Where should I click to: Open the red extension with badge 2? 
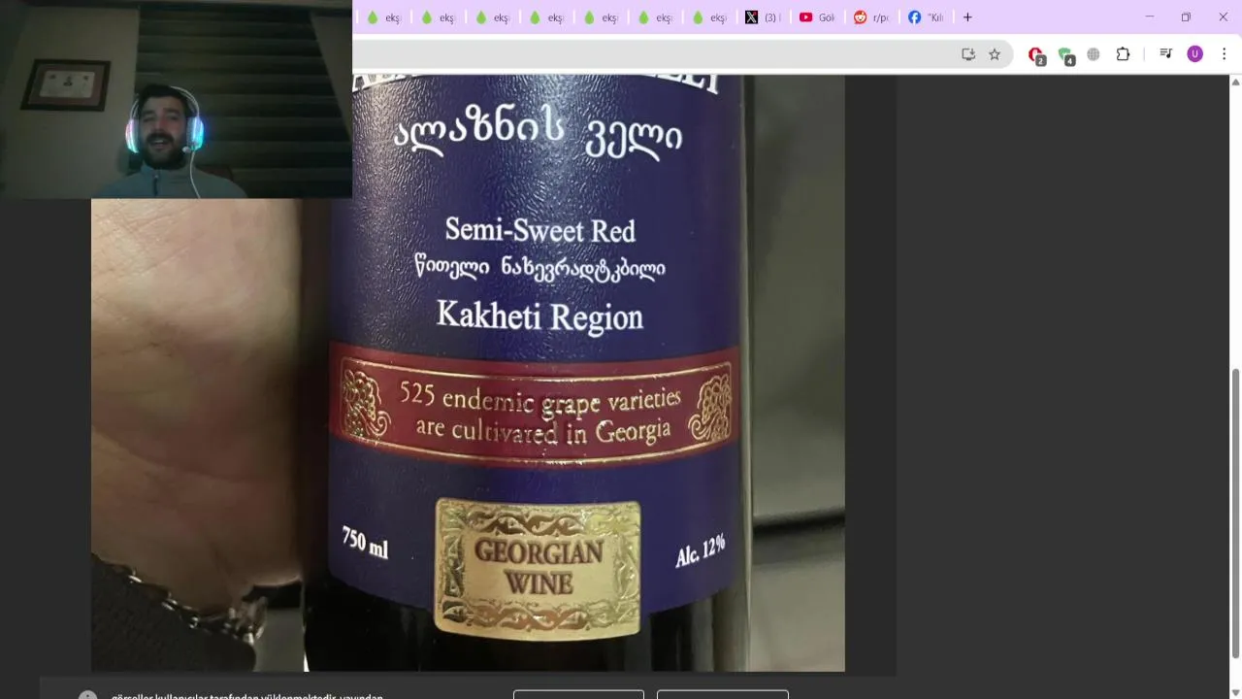pyautogui.click(x=1036, y=55)
